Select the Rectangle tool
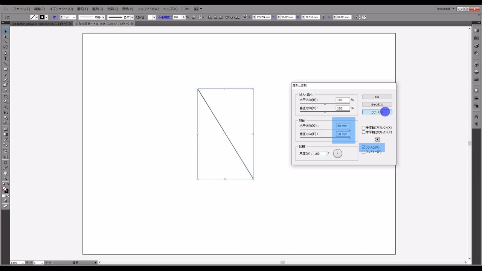This screenshot has width=482, height=271. point(5,69)
